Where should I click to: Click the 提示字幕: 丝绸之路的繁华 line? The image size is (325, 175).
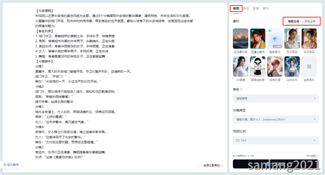click(x=54, y=102)
